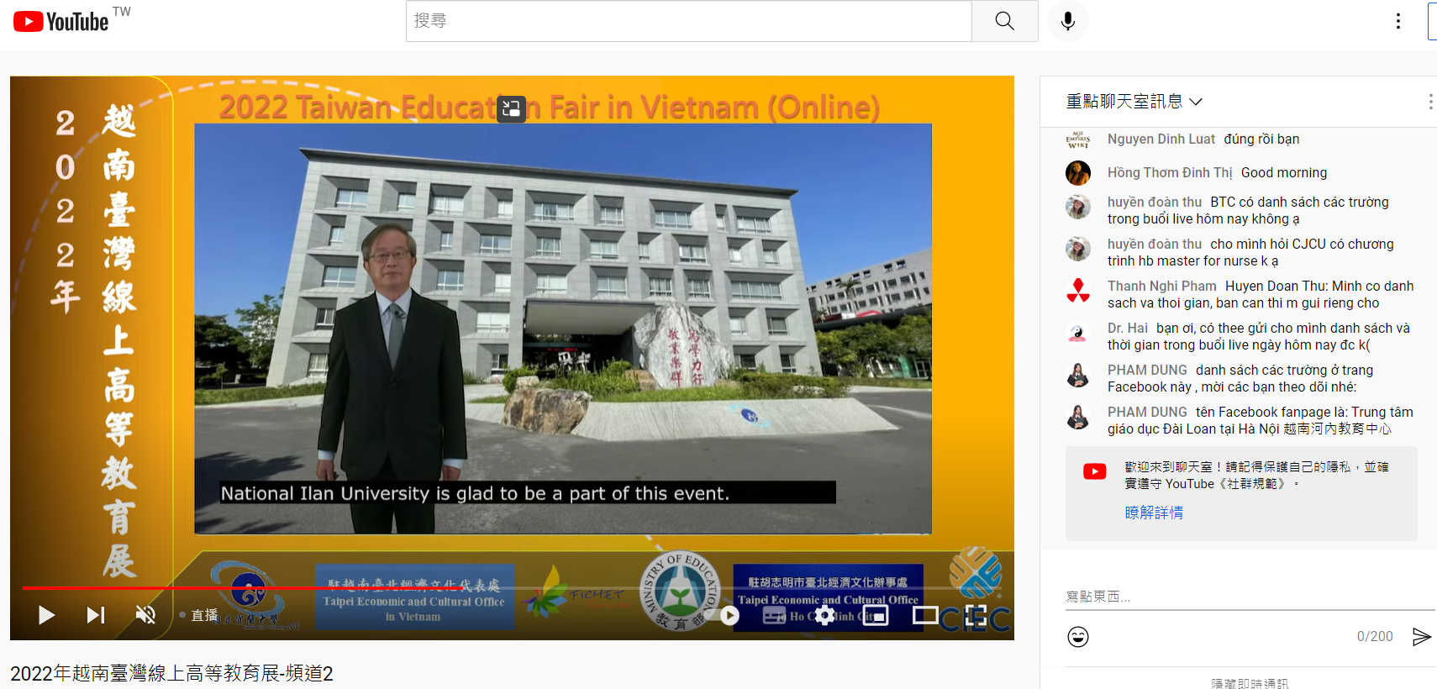Click the message 'Good morning' in chat
This screenshot has width=1437, height=689.
1284,172
